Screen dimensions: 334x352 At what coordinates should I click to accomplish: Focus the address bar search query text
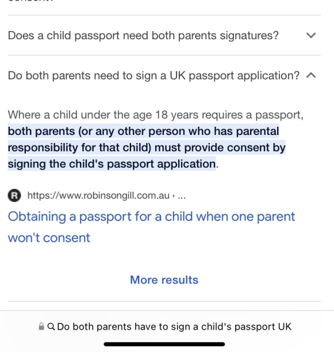coord(174,327)
